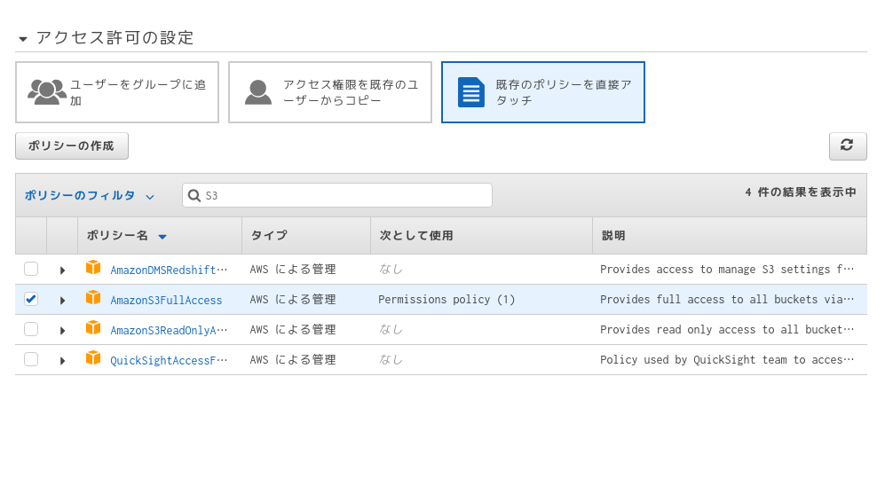Collapse the アクセス許可の設定 section

[23, 39]
